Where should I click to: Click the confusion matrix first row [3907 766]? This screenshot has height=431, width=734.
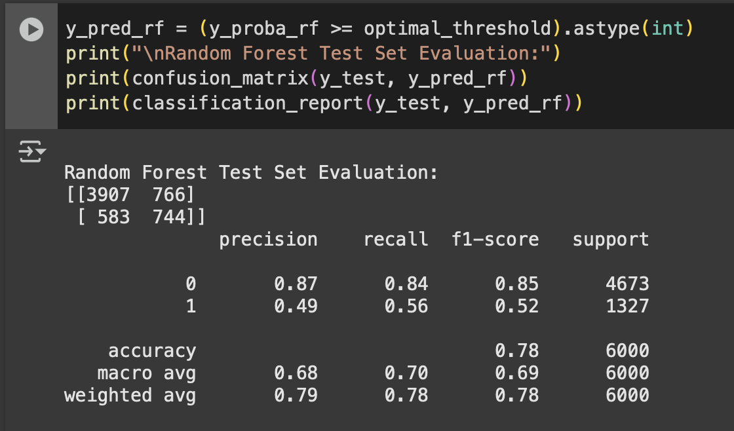pos(129,195)
